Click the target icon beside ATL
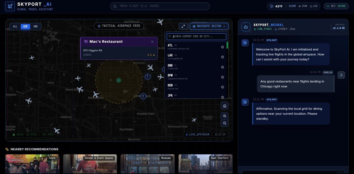Screen dimensions: 354x174 point(222,47)
